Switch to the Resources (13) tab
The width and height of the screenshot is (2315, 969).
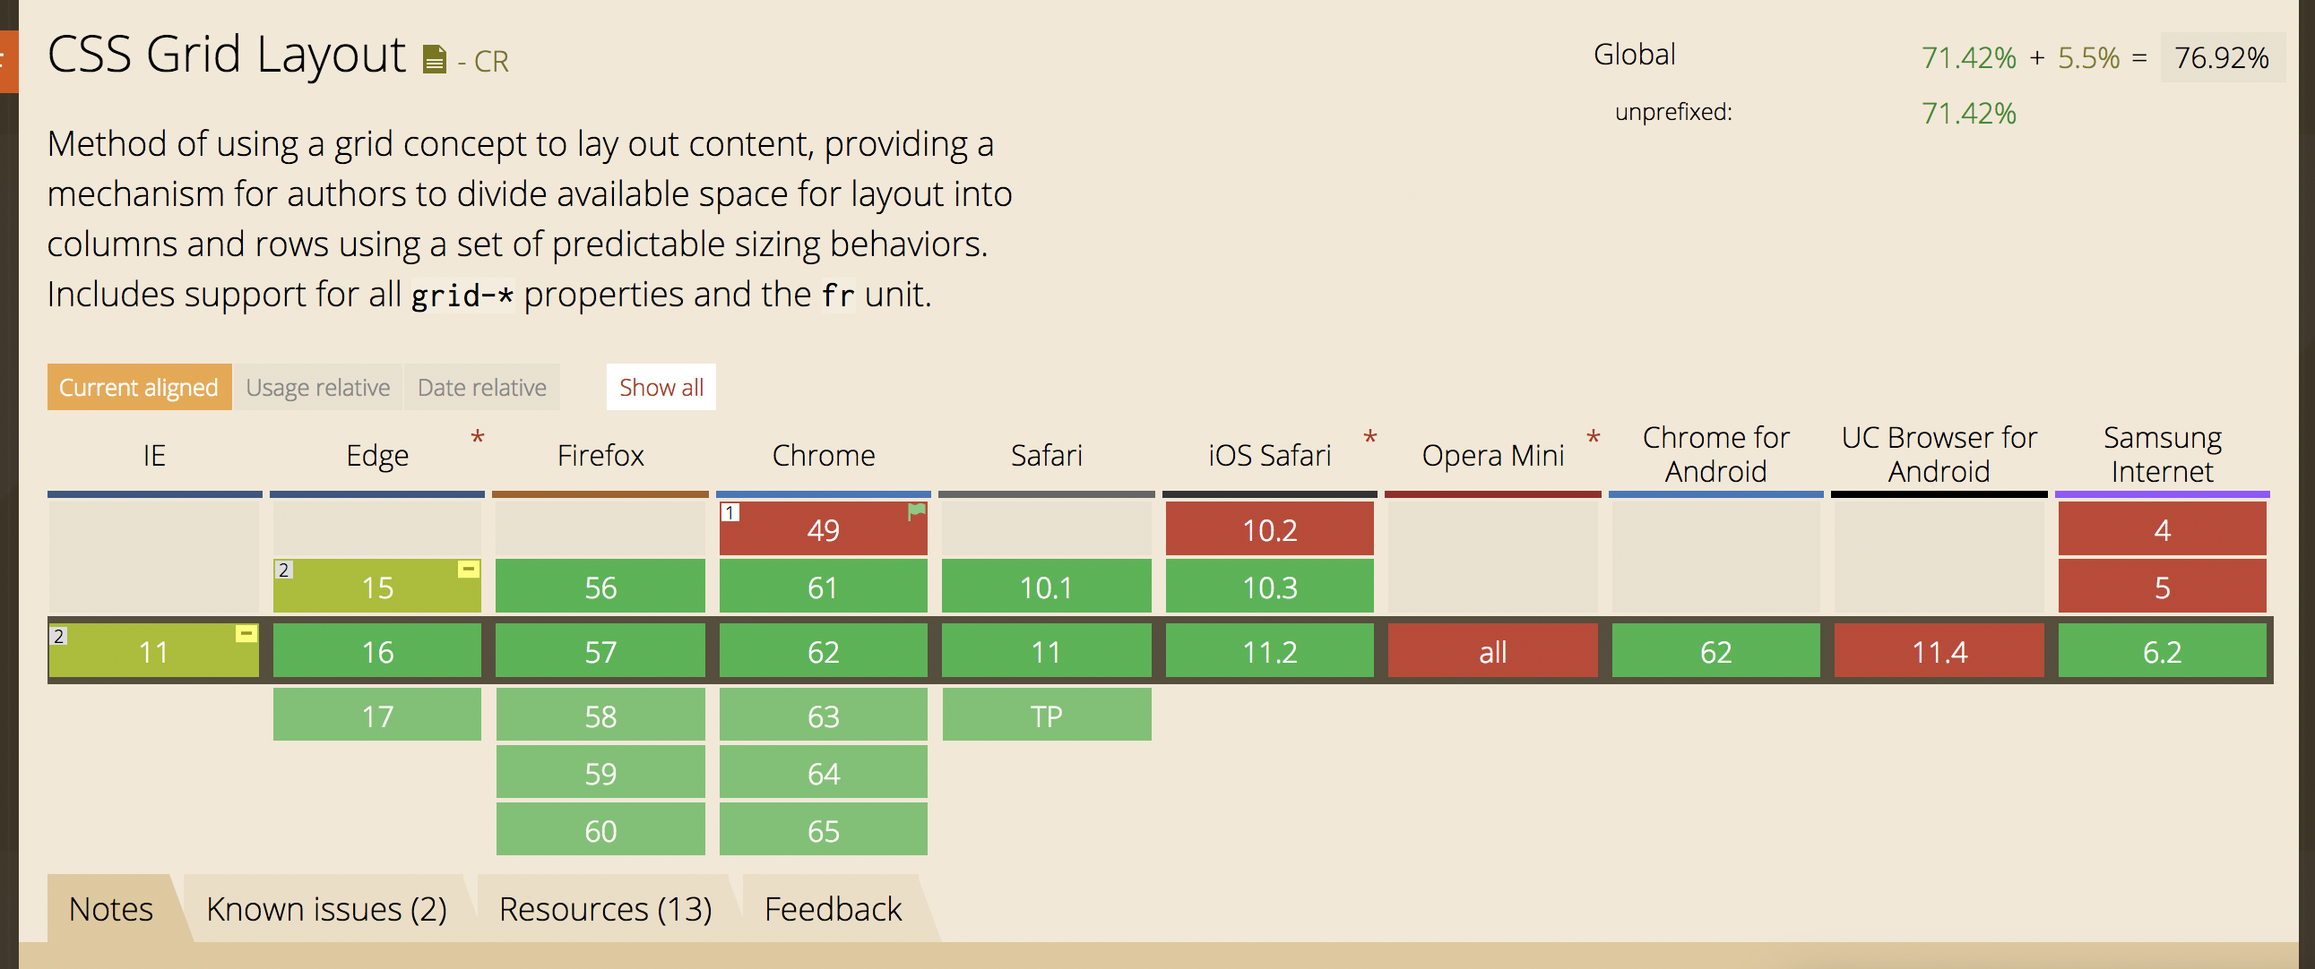[606, 908]
